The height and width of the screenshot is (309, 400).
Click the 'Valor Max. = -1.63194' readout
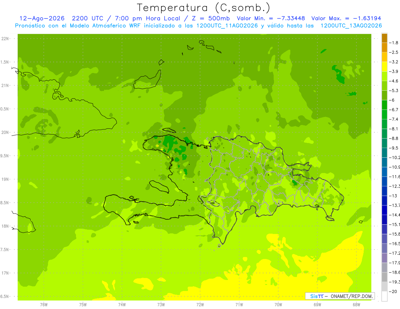click(346, 18)
